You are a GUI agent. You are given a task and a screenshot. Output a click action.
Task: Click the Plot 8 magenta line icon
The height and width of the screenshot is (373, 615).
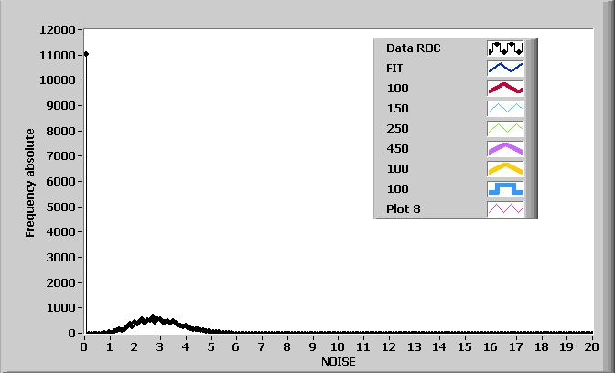tap(504, 208)
